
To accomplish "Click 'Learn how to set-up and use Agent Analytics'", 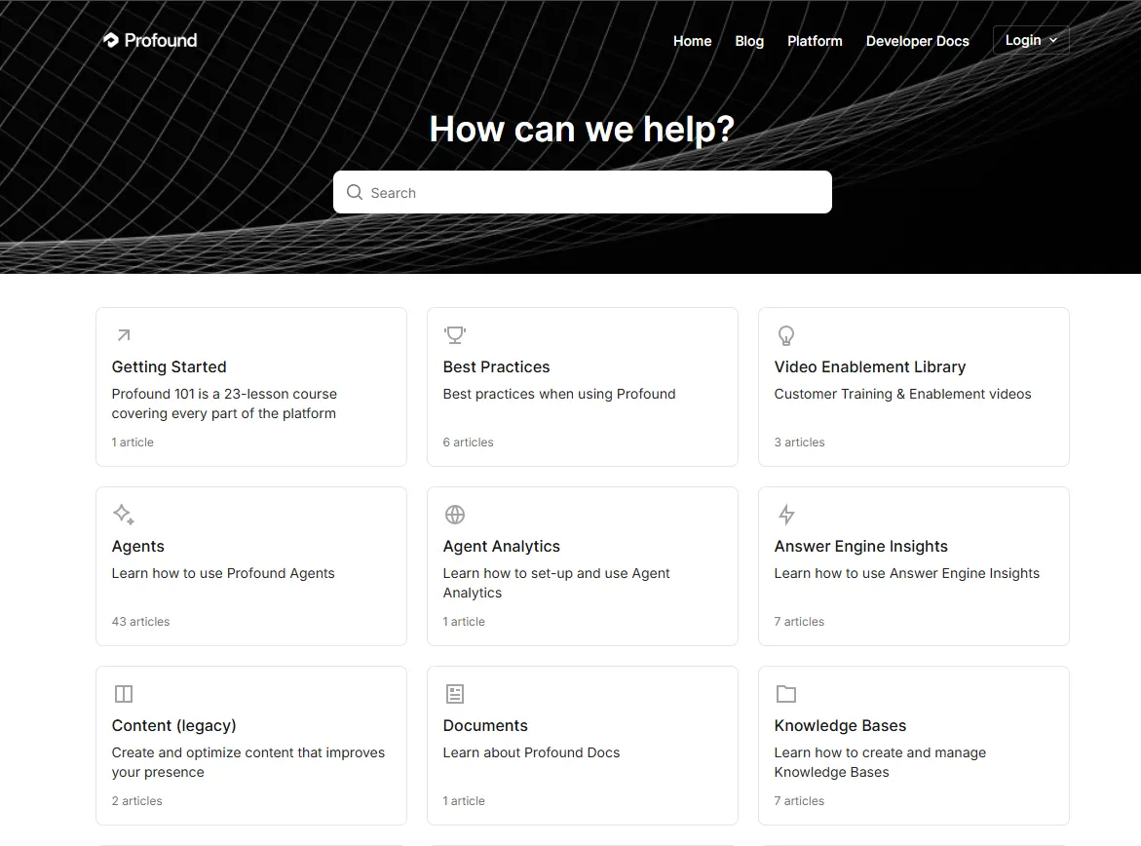I will tap(556, 583).
